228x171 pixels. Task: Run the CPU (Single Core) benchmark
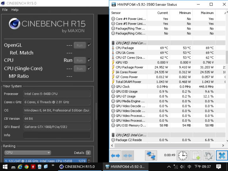(80, 69)
